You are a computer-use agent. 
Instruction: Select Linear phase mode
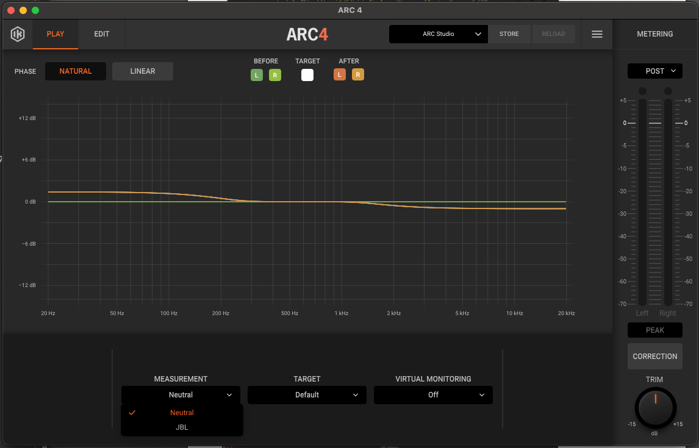[x=143, y=71]
